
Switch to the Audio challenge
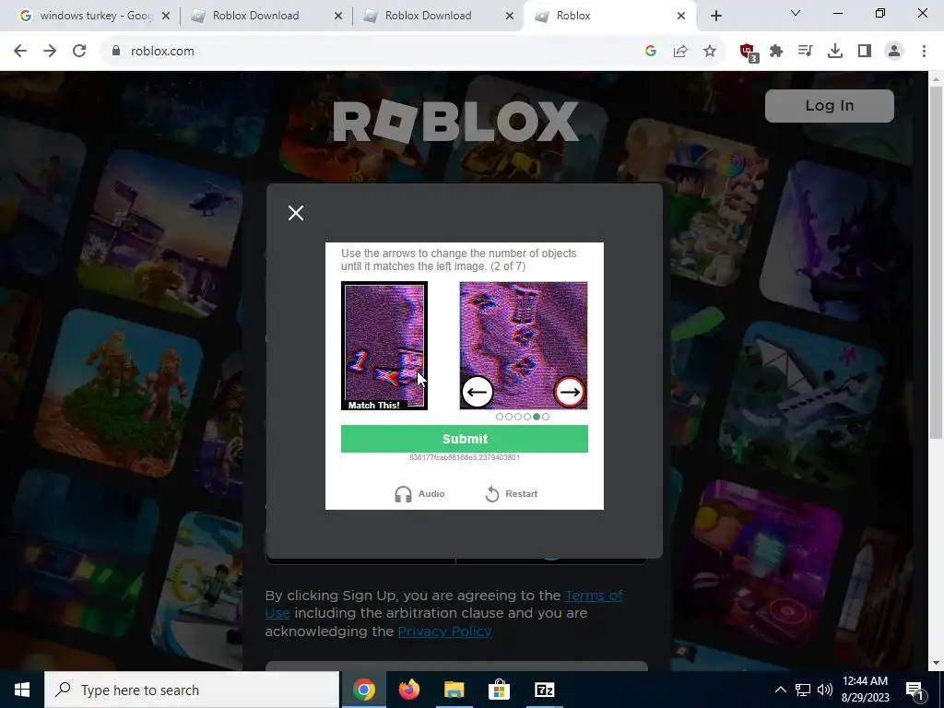(x=419, y=494)
